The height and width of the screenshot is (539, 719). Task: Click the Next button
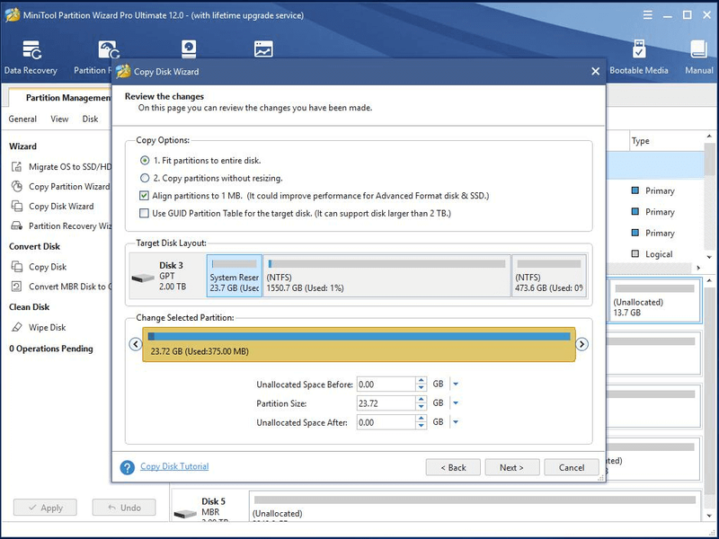(511, 467)
